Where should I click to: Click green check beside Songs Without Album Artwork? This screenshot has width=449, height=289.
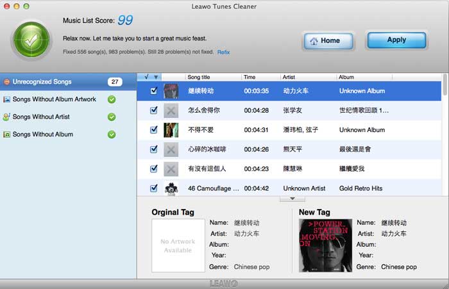pos(112,99)
